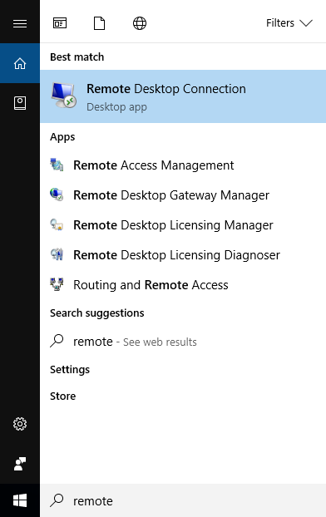Open the Settings gear icon in the sidebar

tap(20, 424)
